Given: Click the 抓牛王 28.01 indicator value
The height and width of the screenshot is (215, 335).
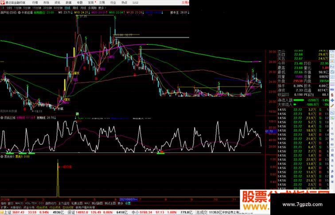Looking at the screenshot, I should click(179, 12).
